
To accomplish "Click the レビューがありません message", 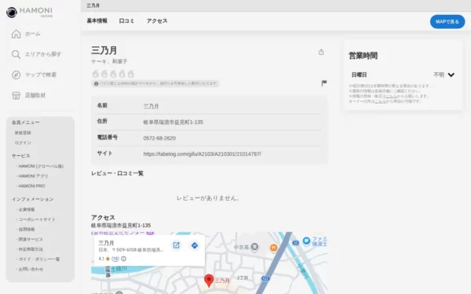I will click(207, 198).
